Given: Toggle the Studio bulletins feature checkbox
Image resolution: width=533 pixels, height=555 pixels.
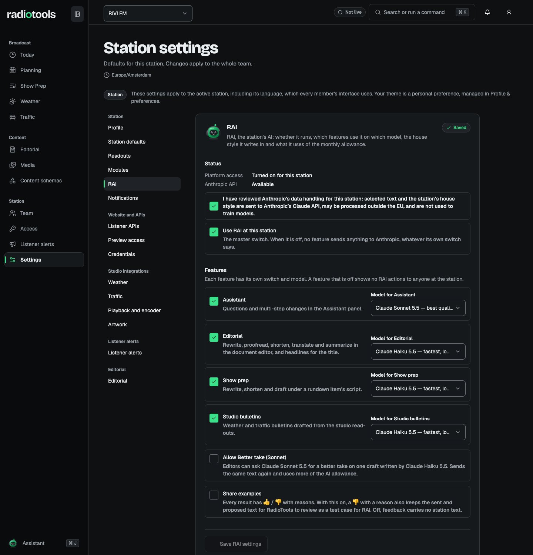Looking at the screenshot, I should pyautogui.click(x=214, y=418).
